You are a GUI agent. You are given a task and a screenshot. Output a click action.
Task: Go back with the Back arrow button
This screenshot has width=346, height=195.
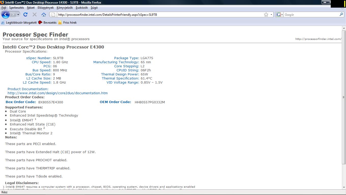[x=5, y=14]
